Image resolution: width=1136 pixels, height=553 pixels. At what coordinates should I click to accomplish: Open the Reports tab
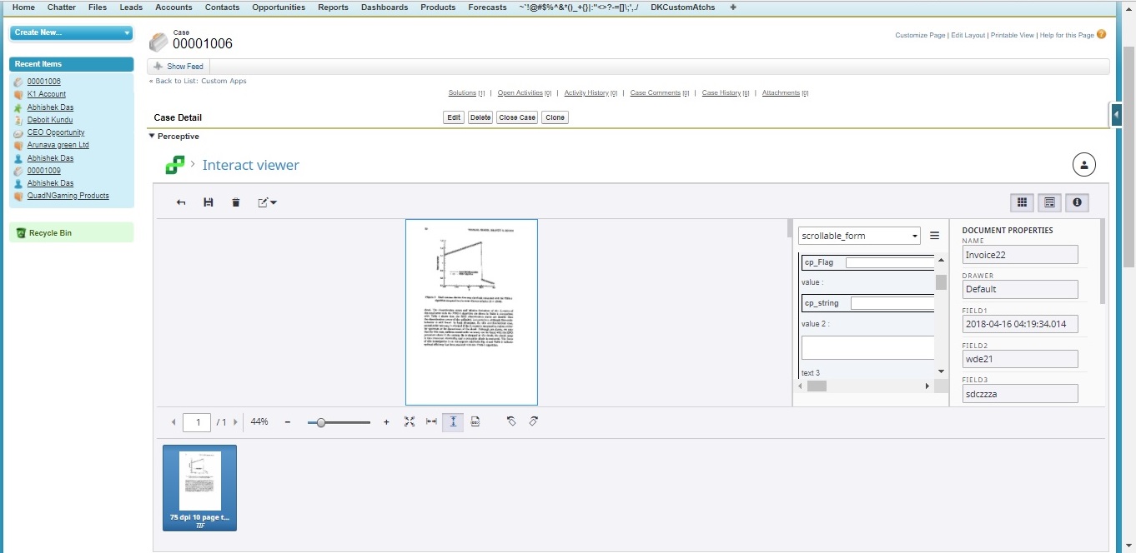333,7
